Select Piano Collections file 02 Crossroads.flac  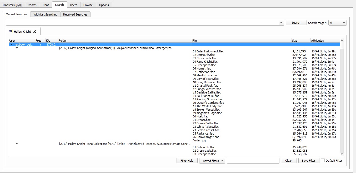pos(204,151)
